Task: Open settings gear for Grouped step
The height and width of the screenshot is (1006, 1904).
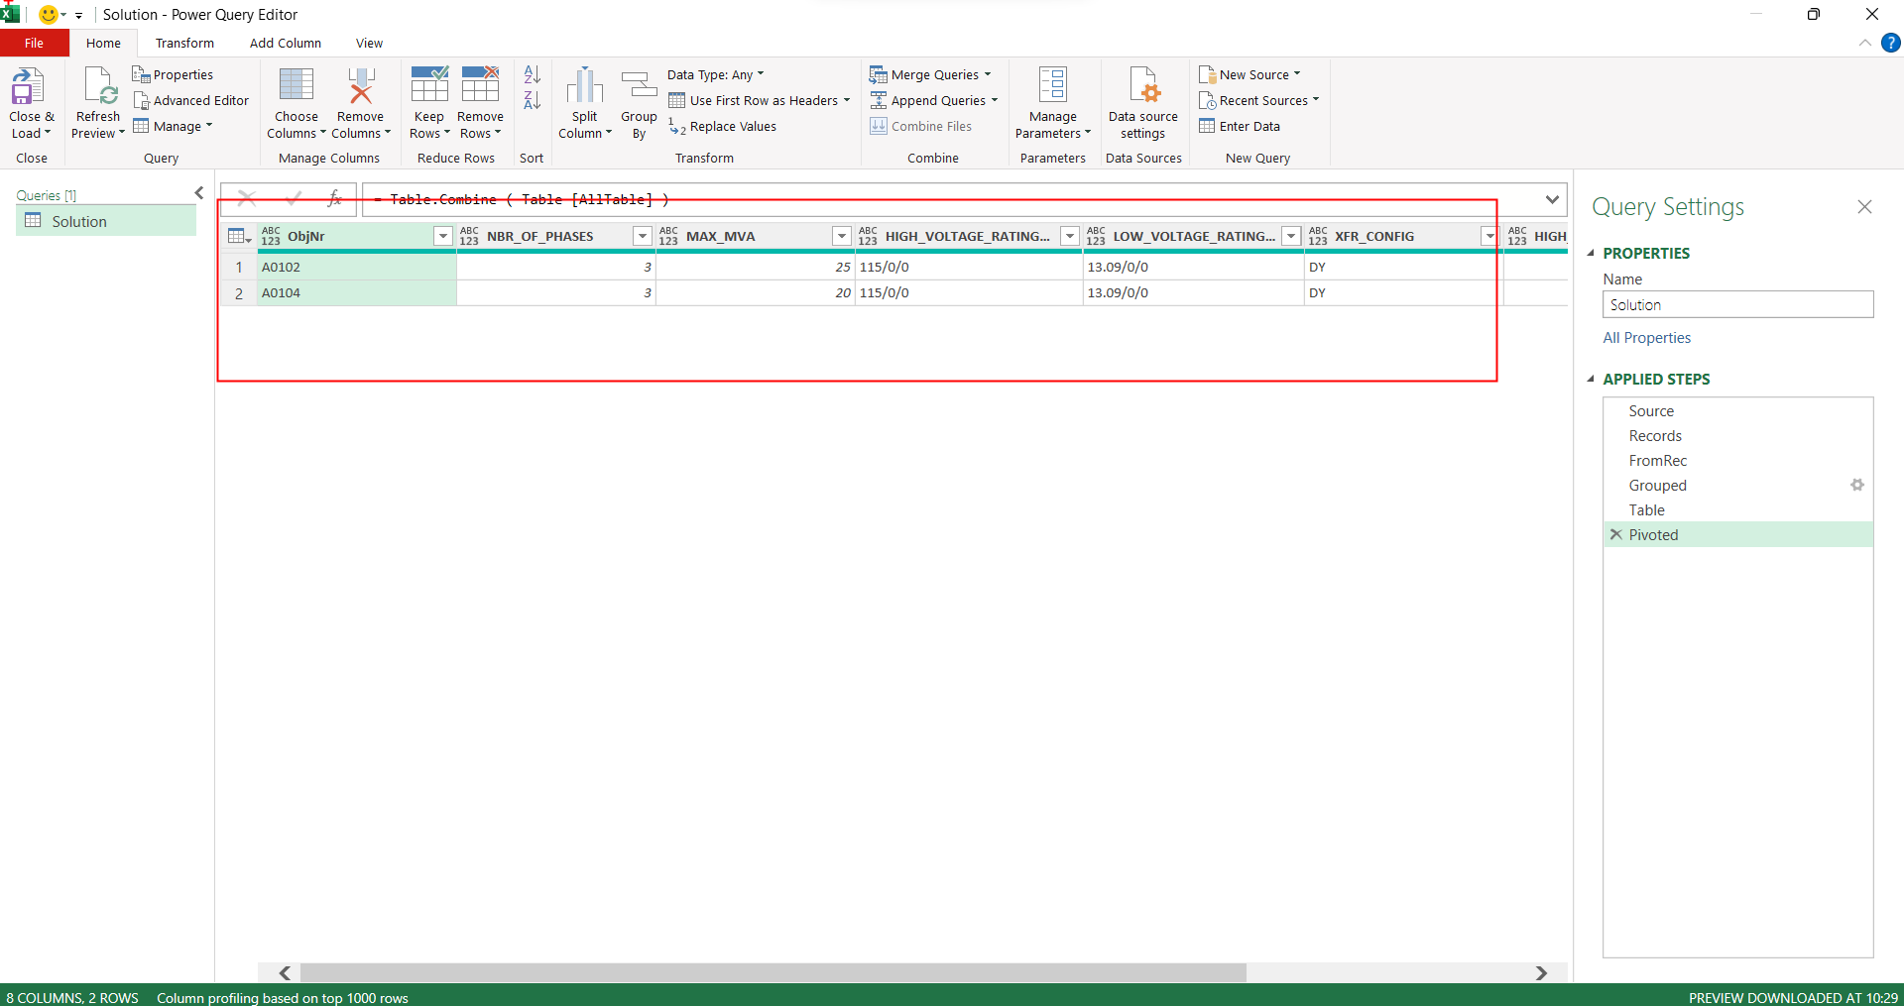Action: tap(1857, 485)
